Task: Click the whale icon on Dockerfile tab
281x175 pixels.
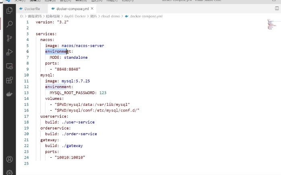Action: pyautogui.click(x=21, y=8)
